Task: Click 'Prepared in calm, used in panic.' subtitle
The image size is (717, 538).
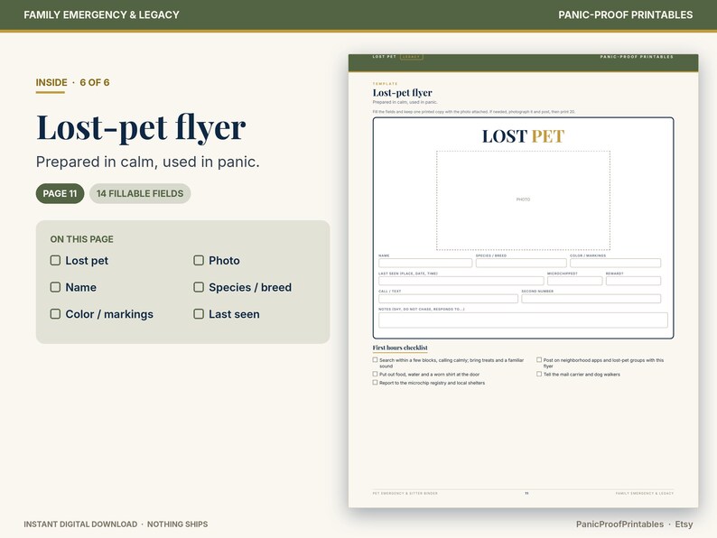Action: click(148, 162)
